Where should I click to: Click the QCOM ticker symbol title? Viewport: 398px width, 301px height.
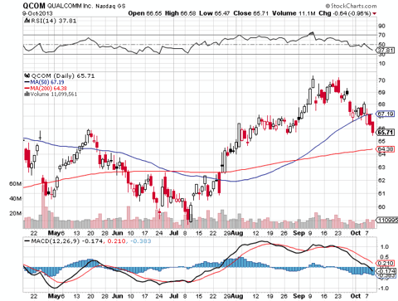(x=34, y=6)
